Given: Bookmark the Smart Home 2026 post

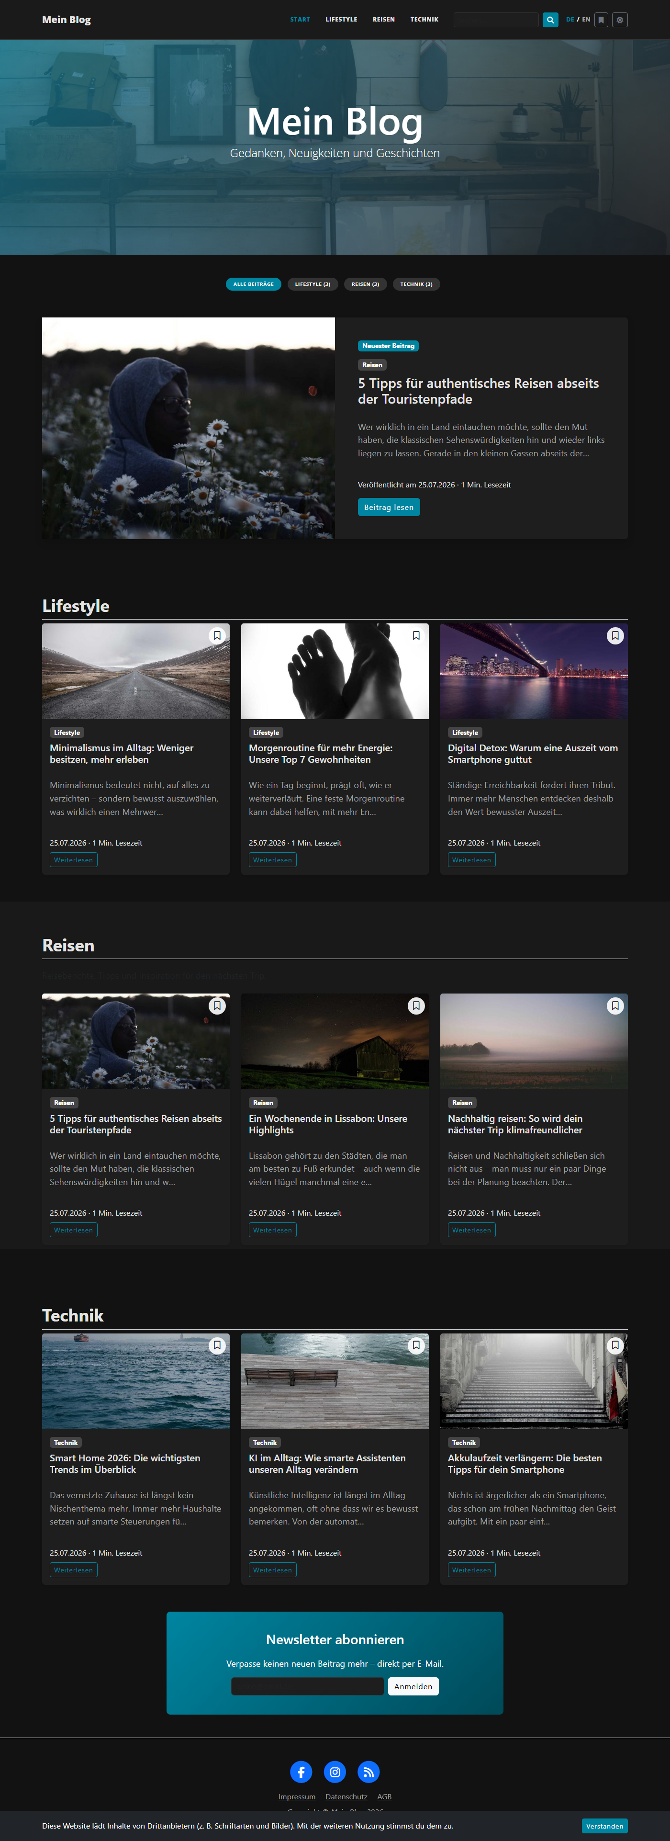Looking at the screenshot, I should [x=217, y=1345].
